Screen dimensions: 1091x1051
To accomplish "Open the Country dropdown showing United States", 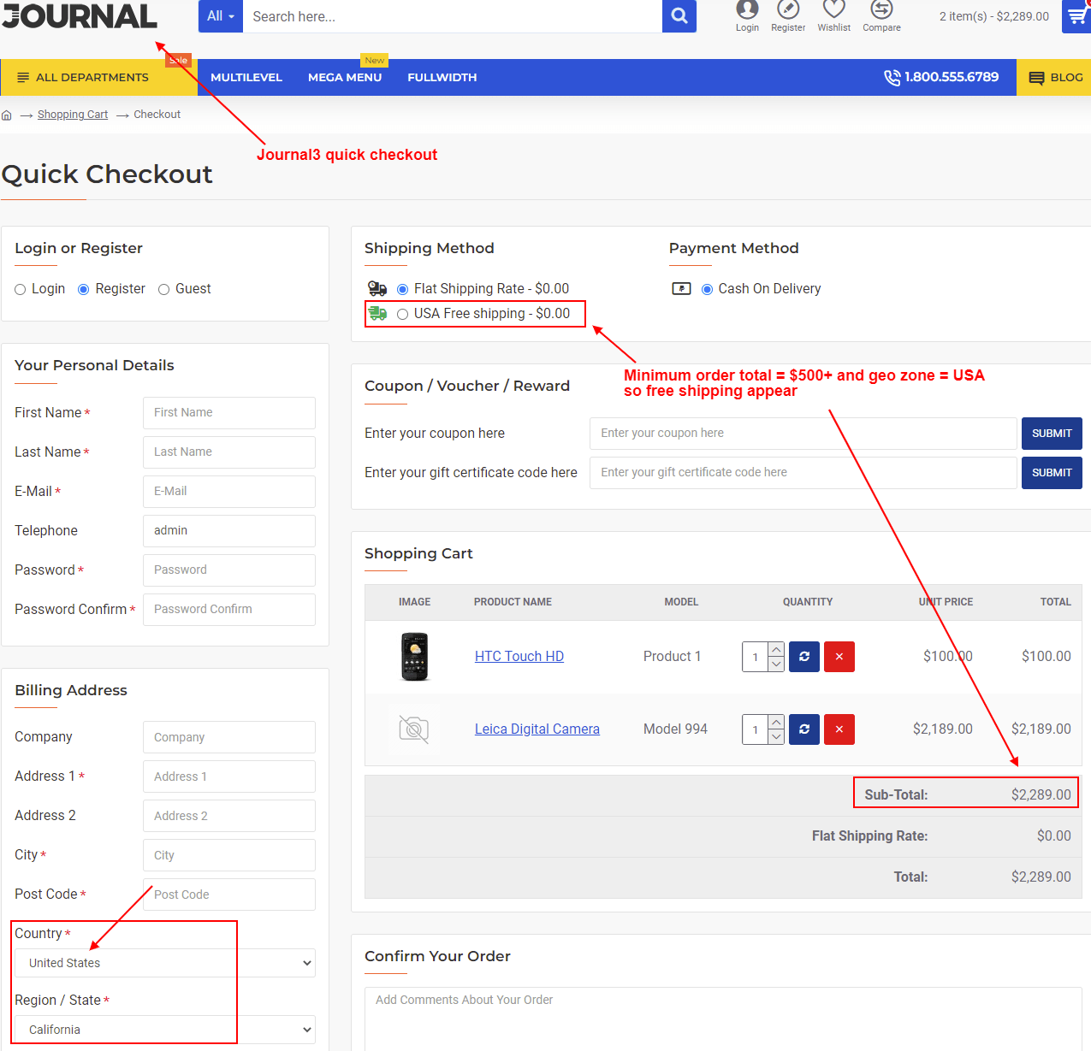I will coord(164,962).
